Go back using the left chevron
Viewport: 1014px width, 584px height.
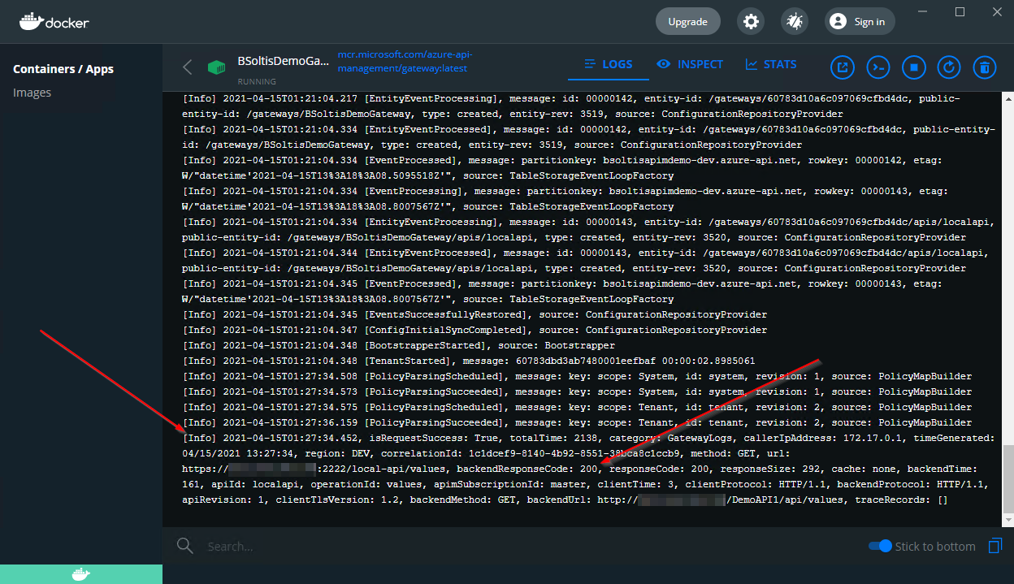coord(188,67)
